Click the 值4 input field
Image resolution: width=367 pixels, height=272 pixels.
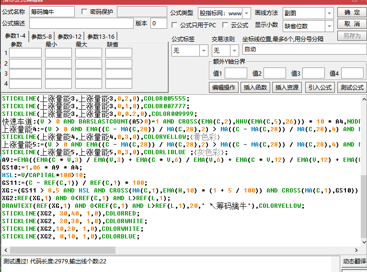tap(352, 73)
